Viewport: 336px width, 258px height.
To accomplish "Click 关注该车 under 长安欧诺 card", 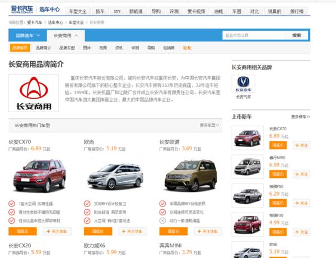I will 208,231.
